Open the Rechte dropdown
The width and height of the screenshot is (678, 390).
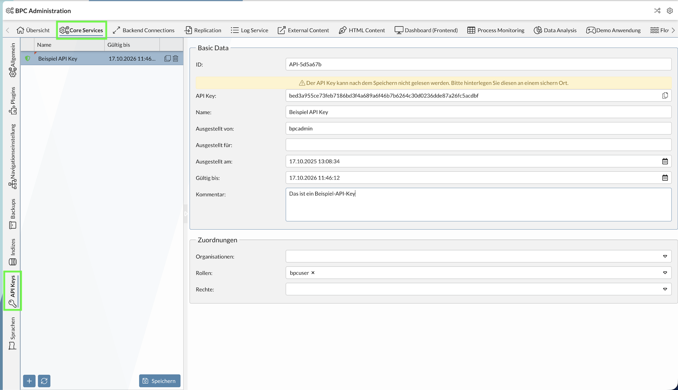pos(665,289)
